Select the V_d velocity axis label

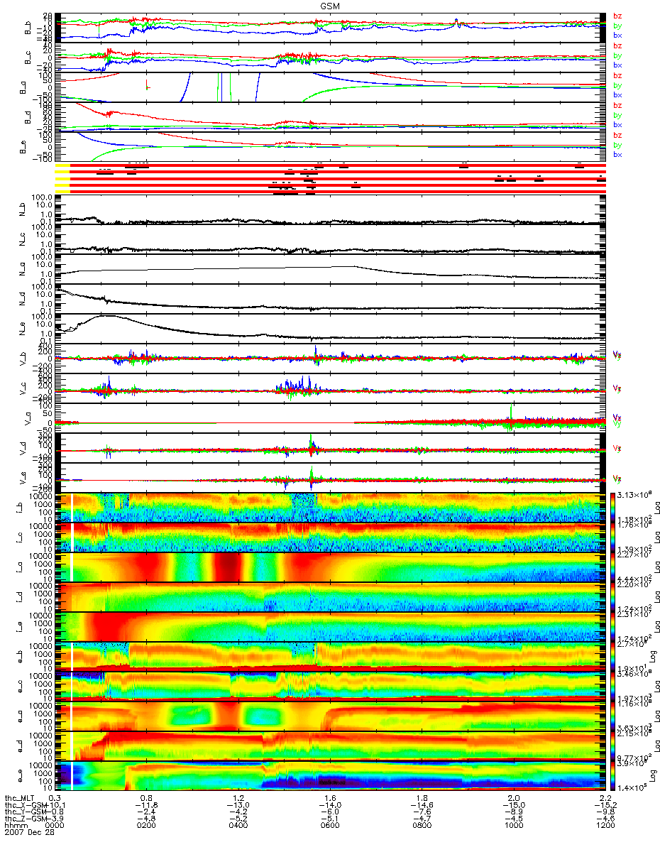22,449
